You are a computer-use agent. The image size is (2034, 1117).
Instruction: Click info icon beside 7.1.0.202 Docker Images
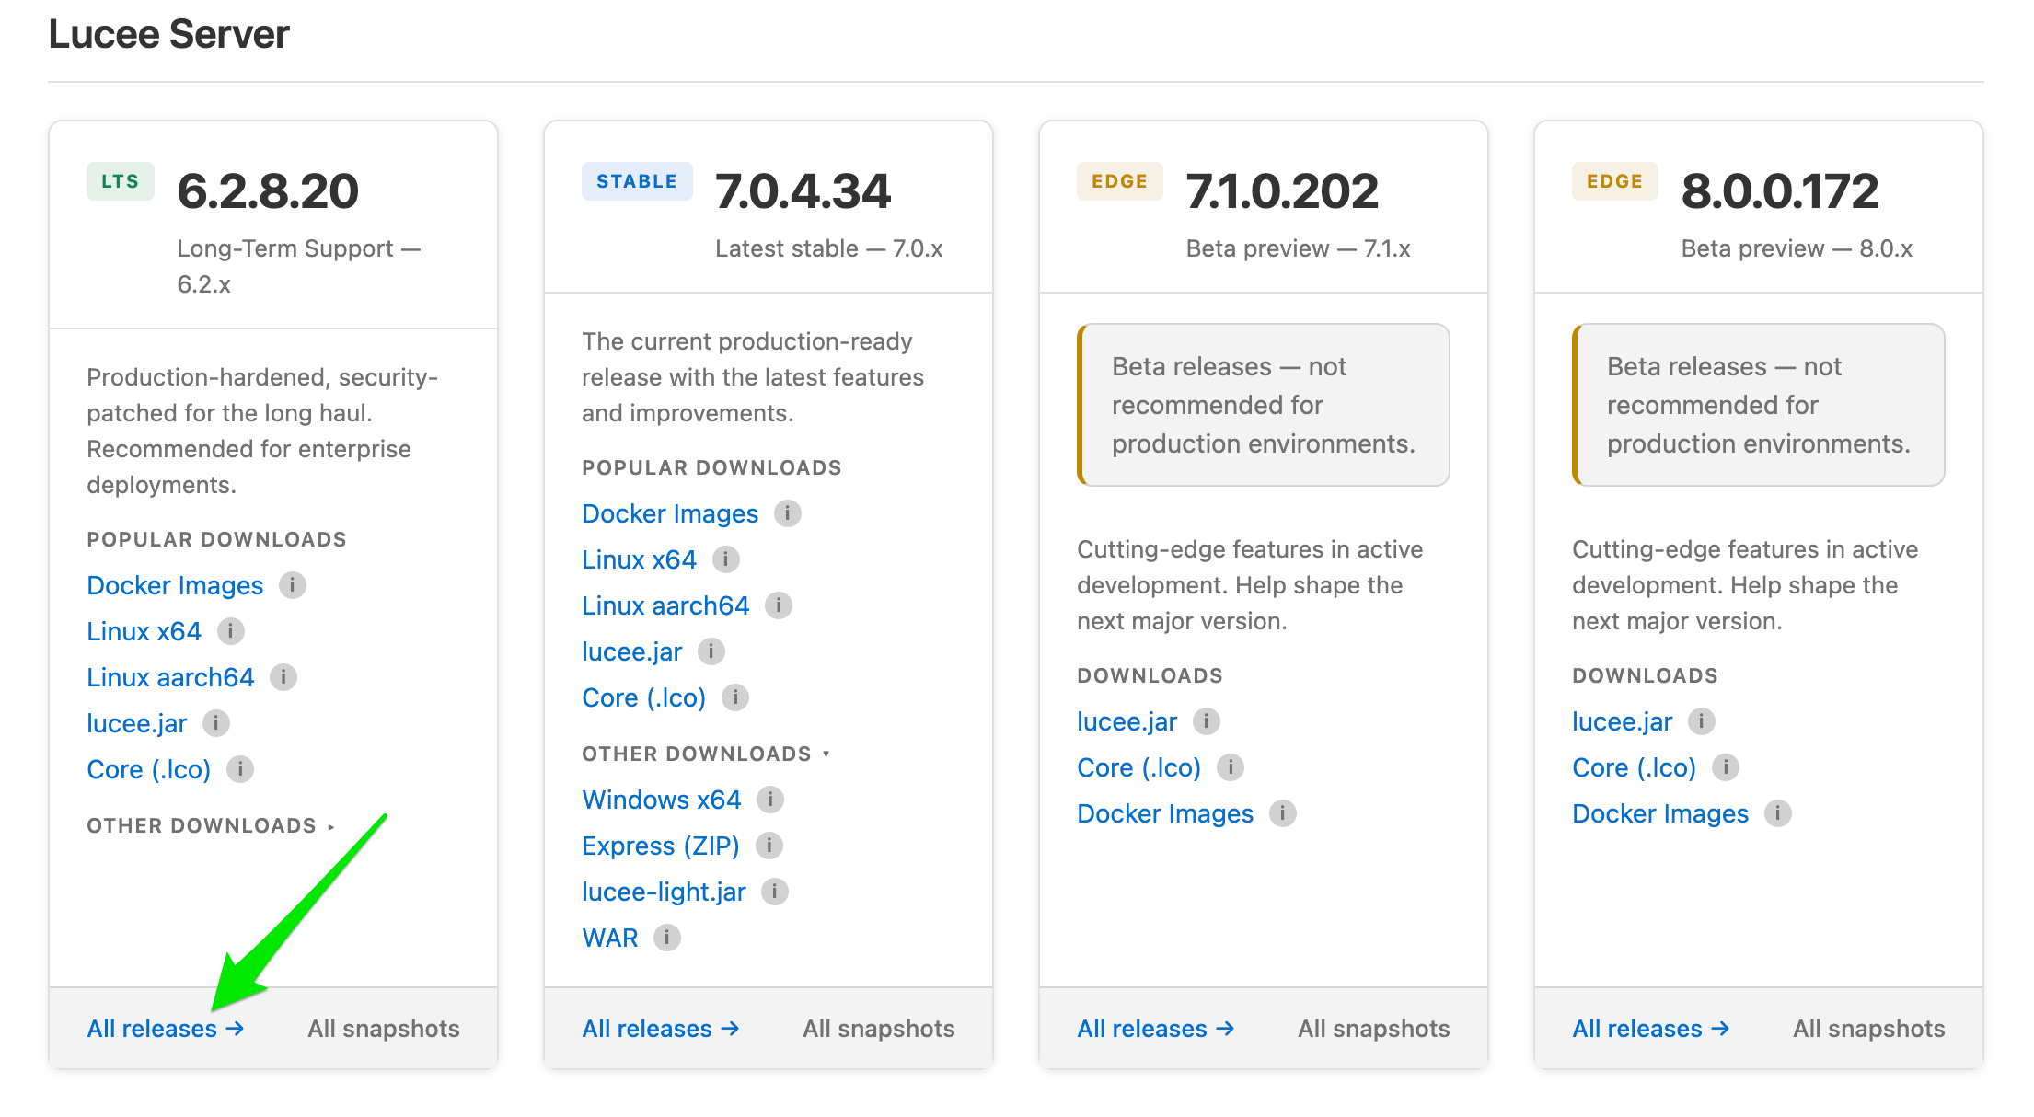coord(1283,813)
